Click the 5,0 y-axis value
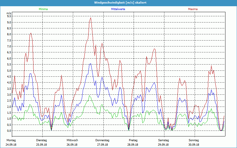Screen dimensions: 237x148 9,70
